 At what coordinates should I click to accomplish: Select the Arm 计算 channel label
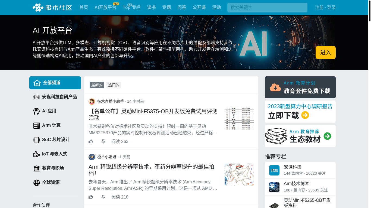pos(51,125)
